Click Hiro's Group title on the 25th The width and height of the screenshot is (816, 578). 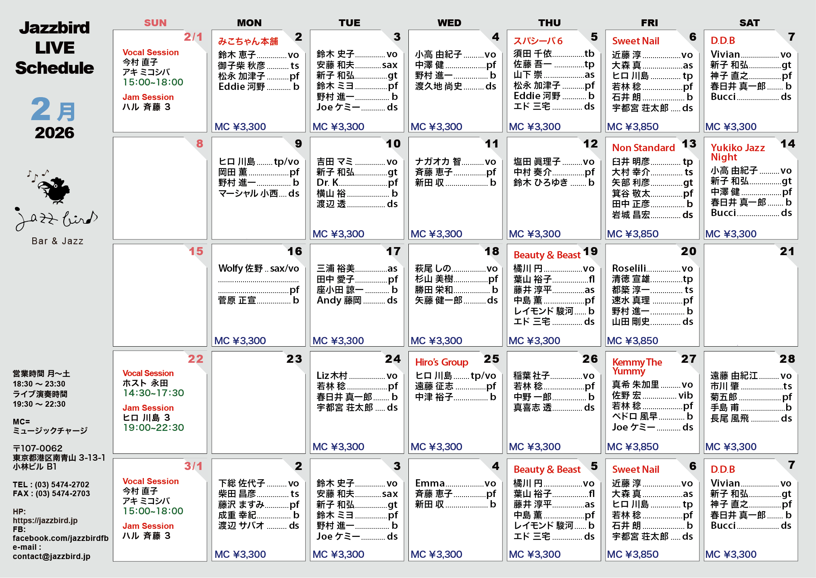point(441,362)
